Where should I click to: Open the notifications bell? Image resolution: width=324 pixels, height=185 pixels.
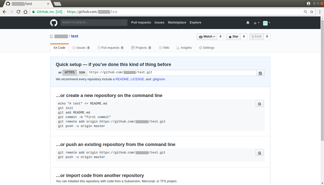(248, 23)
